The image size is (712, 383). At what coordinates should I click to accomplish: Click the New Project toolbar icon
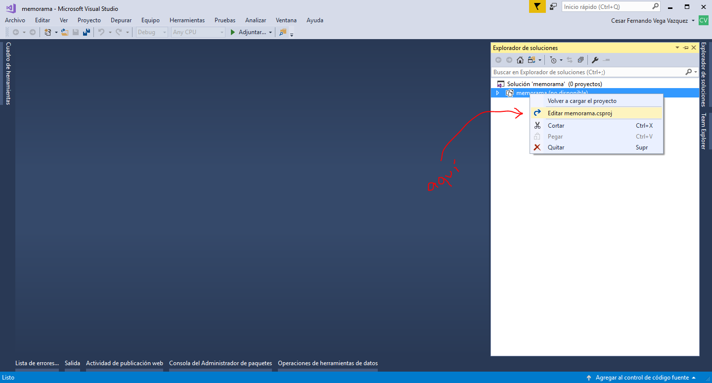point(48,32)
